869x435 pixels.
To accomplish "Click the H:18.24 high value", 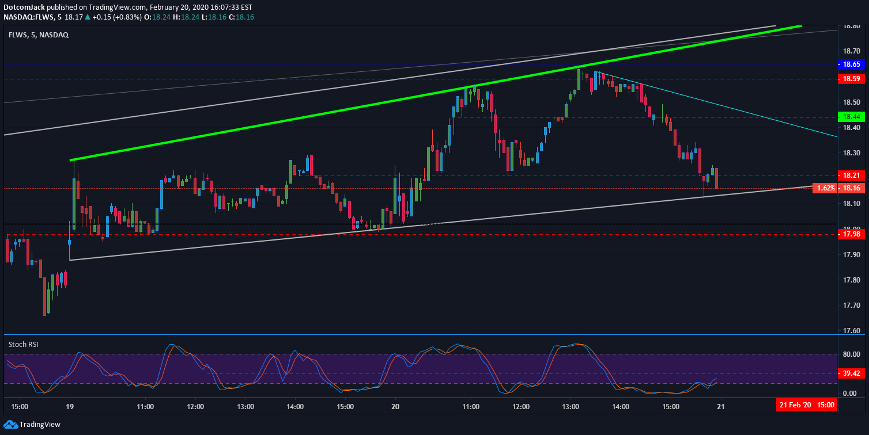I will coord(186,17).
